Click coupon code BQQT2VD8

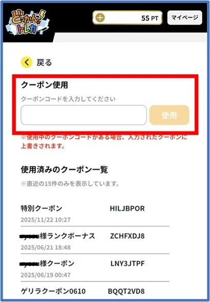pos(126,291)
